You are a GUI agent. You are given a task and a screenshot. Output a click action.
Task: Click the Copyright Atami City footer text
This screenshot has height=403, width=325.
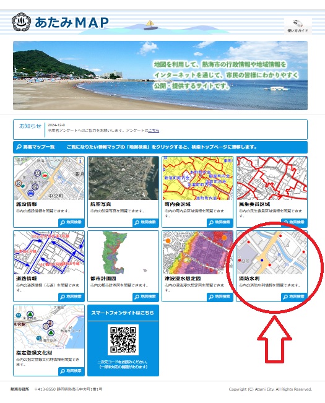point(271,389)
